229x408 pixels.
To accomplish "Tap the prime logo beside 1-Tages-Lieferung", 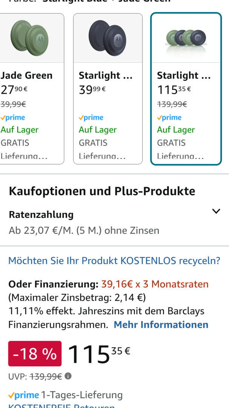I will click(x=24, y=395).
